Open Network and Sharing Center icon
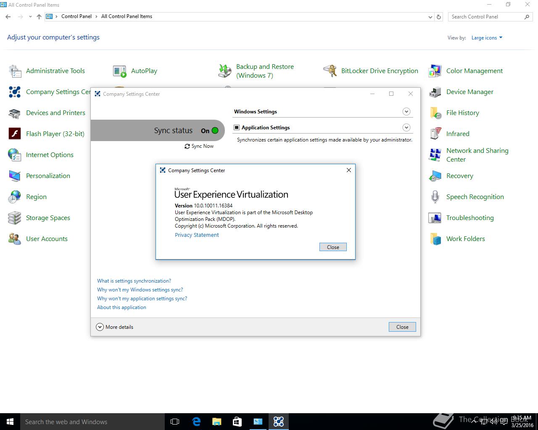The width and height of the screenshot is (538, 430). 435,155
